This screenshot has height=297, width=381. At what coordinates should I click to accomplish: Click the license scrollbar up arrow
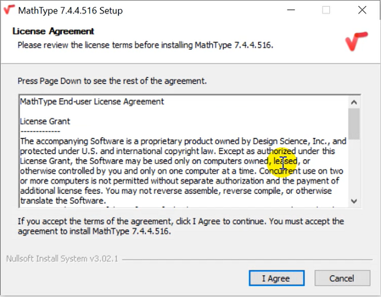(x=354, y=101)
